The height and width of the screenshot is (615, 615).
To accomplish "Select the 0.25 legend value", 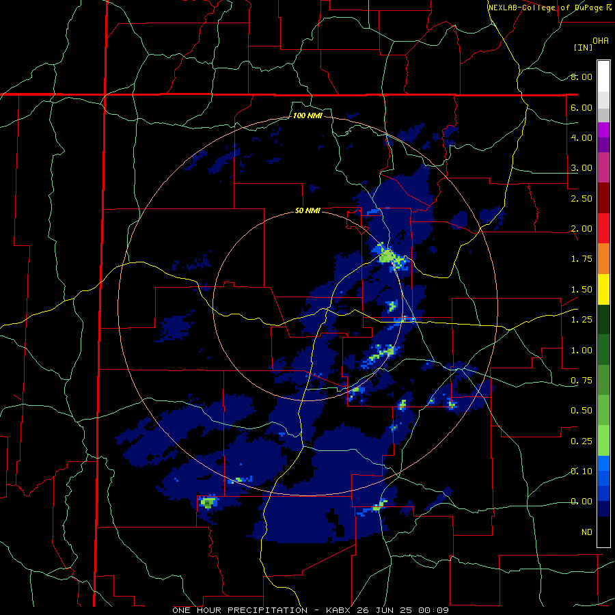I will click(x=582, y=441).
